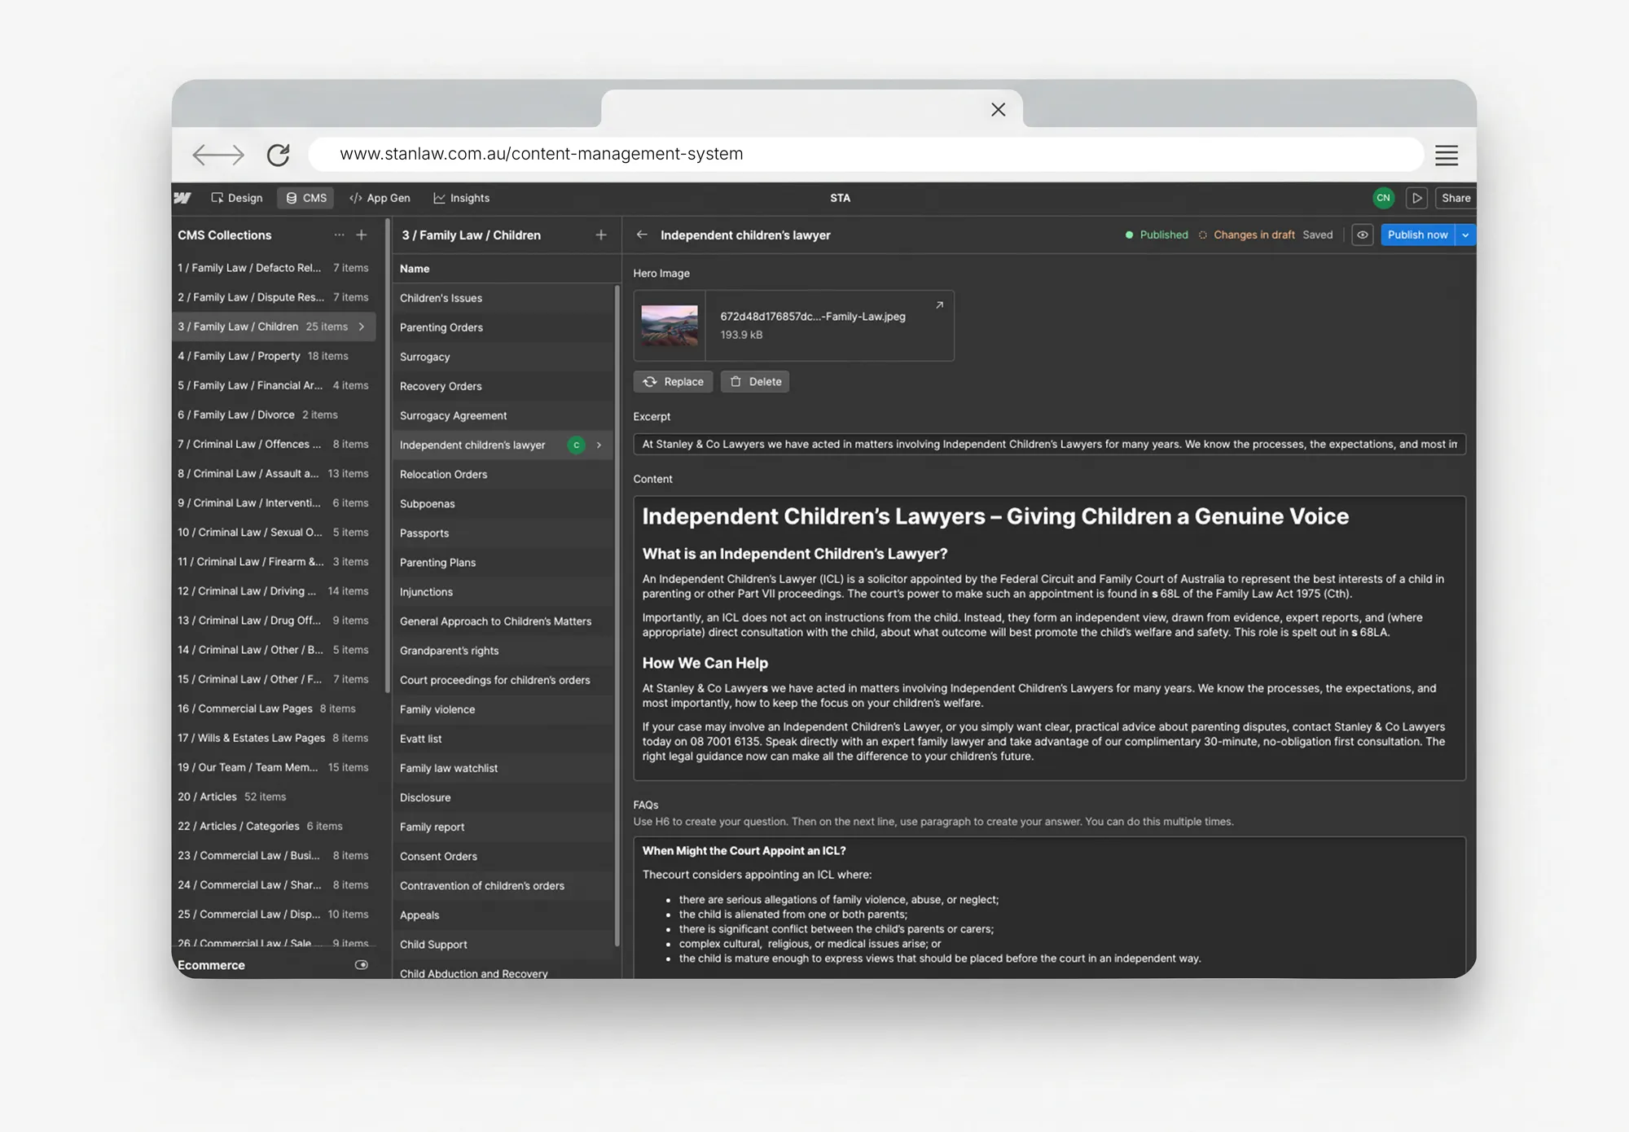Close the browser tab
This screenshot has height=1132, width=1629.
pos(998,109)
